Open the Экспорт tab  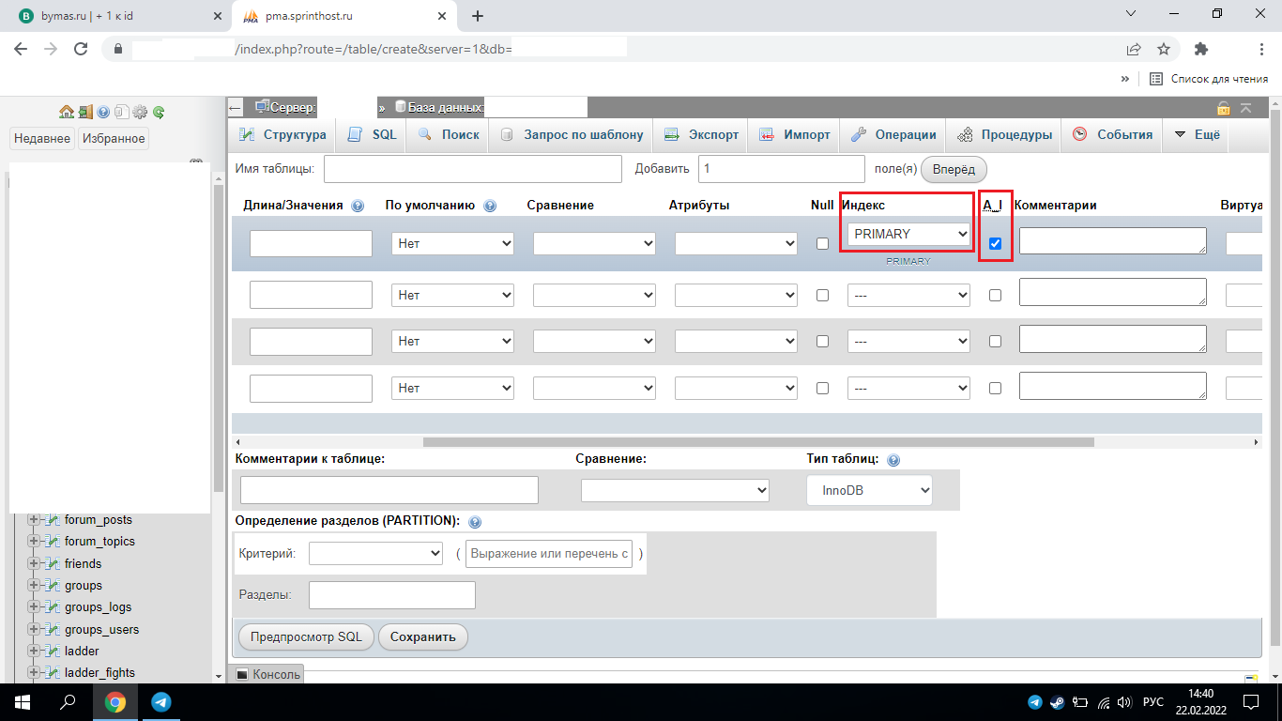702,135
